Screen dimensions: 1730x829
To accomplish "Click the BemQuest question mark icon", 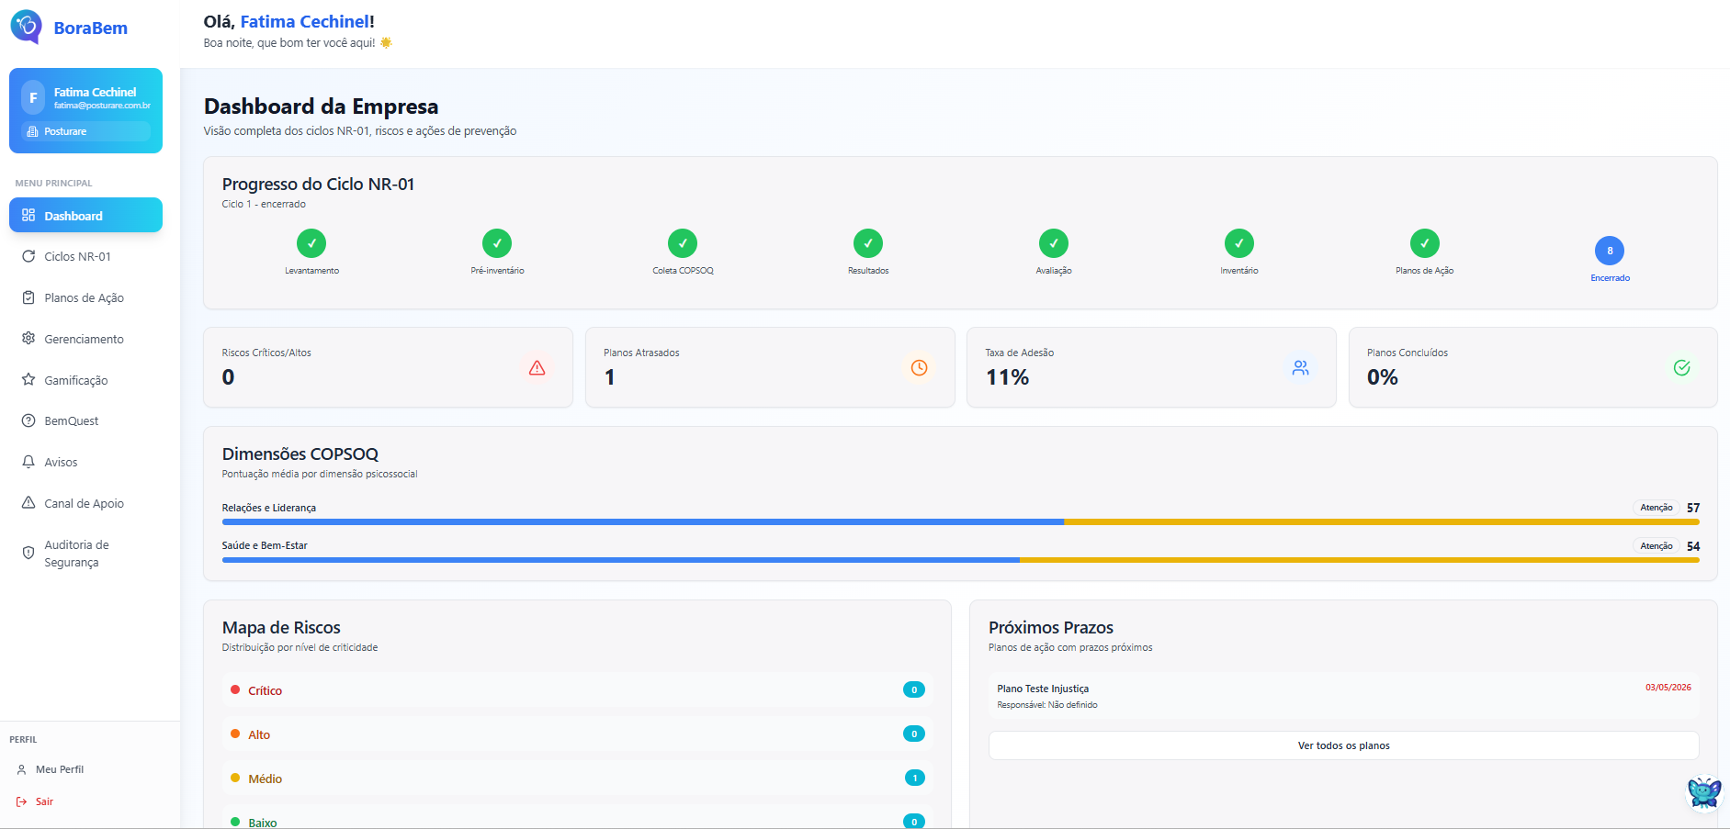I will [x=28, y=420].
